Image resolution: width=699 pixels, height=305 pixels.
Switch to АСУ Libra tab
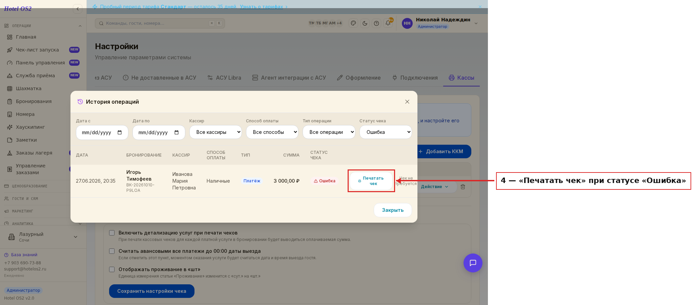tap(224, 78)
